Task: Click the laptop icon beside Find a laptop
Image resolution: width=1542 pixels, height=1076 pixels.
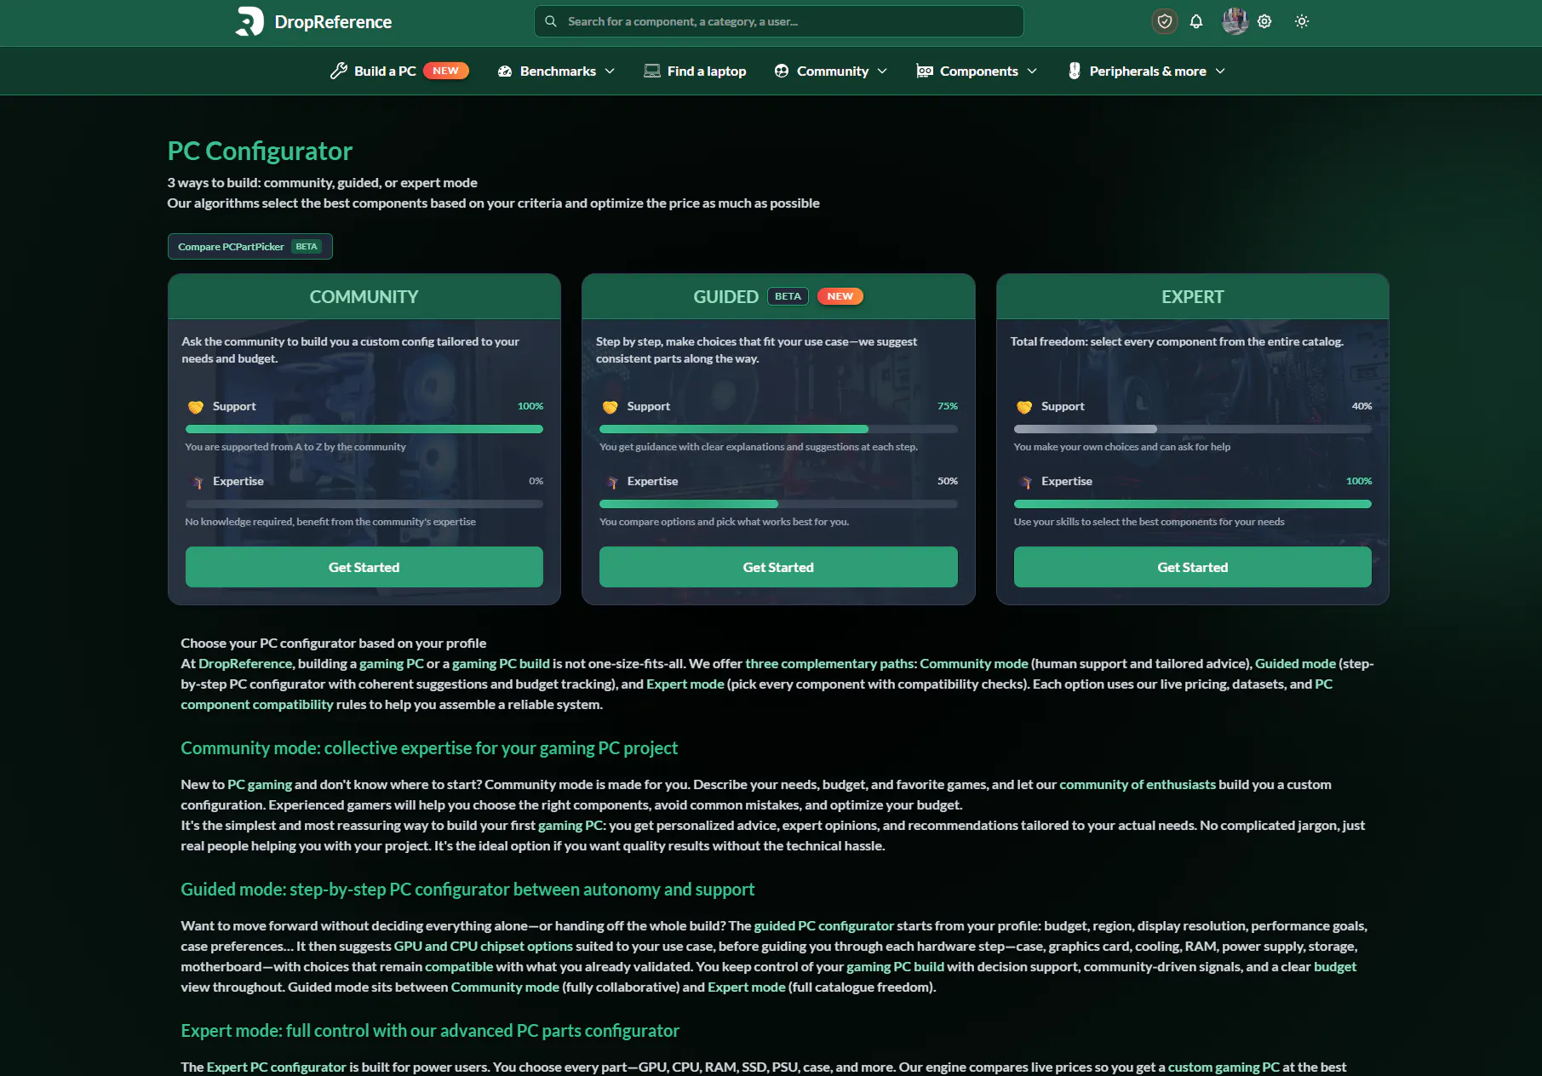Action: click(x=652, y=71)
